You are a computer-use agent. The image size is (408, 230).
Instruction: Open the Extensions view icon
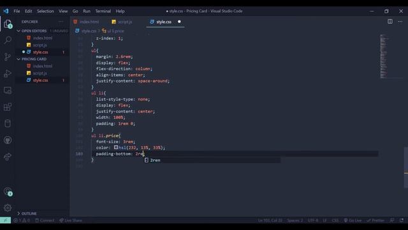pyautogui.click(x=8, y=107)
